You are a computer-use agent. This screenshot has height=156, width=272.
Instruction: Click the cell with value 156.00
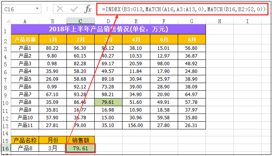coord(136,125)
